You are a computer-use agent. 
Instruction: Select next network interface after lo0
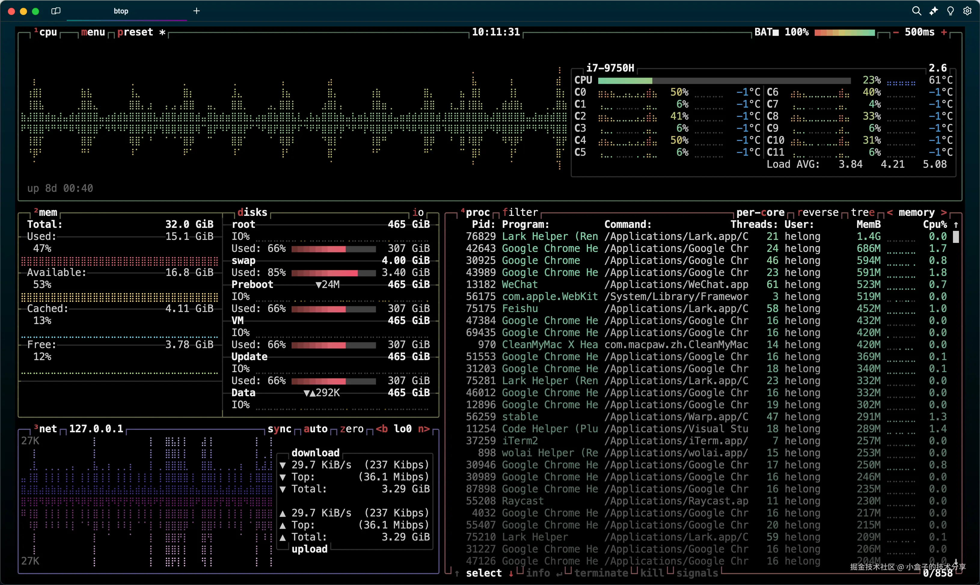tap(423, 429)
